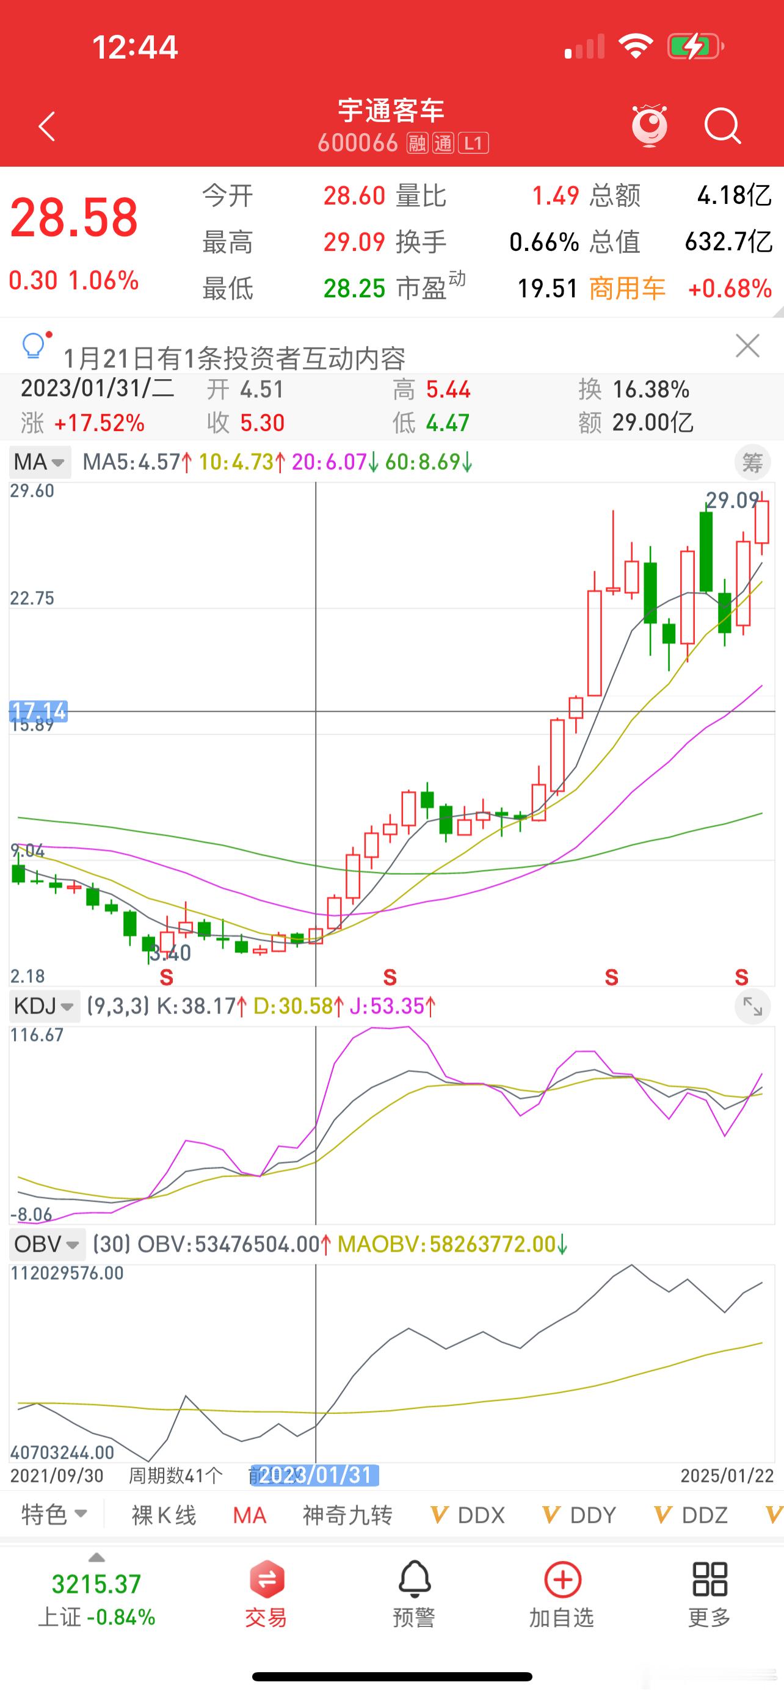
Task: Open the KDJ indicator dropdown
Action: (x=44, y=1006)
